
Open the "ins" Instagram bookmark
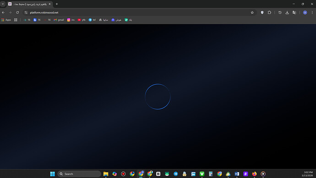71,20
